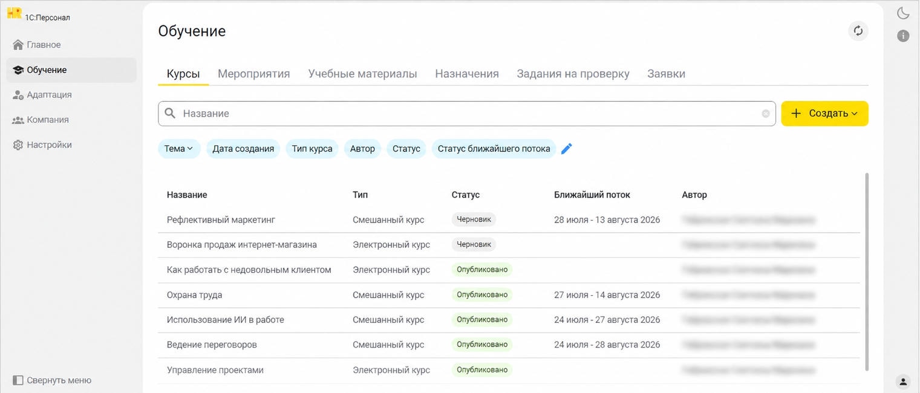The width and height of the screenshot is (920, 393).
Task: Click date 24 июля - 28 августа 2026
Action: point(607,345)
